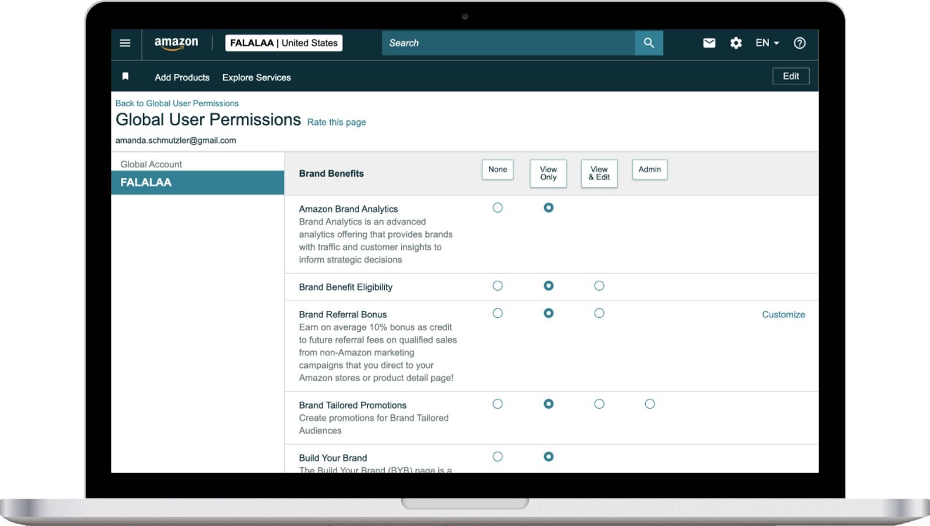Viewport: 930px width, 526px height.
Task: Click the amanda.schmutzler@gmail.com email text
Action: (176, 140)
